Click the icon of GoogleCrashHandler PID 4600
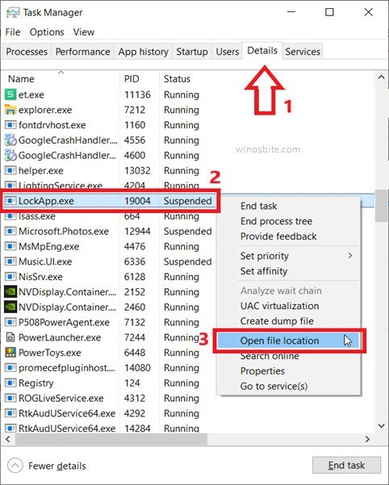Image resolution: width=389 pixels, height=485 pixels. coord(10,155)
